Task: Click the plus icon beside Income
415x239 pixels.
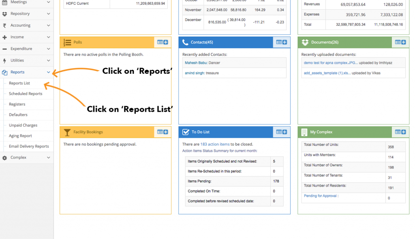Action: (x=4, y=37)
